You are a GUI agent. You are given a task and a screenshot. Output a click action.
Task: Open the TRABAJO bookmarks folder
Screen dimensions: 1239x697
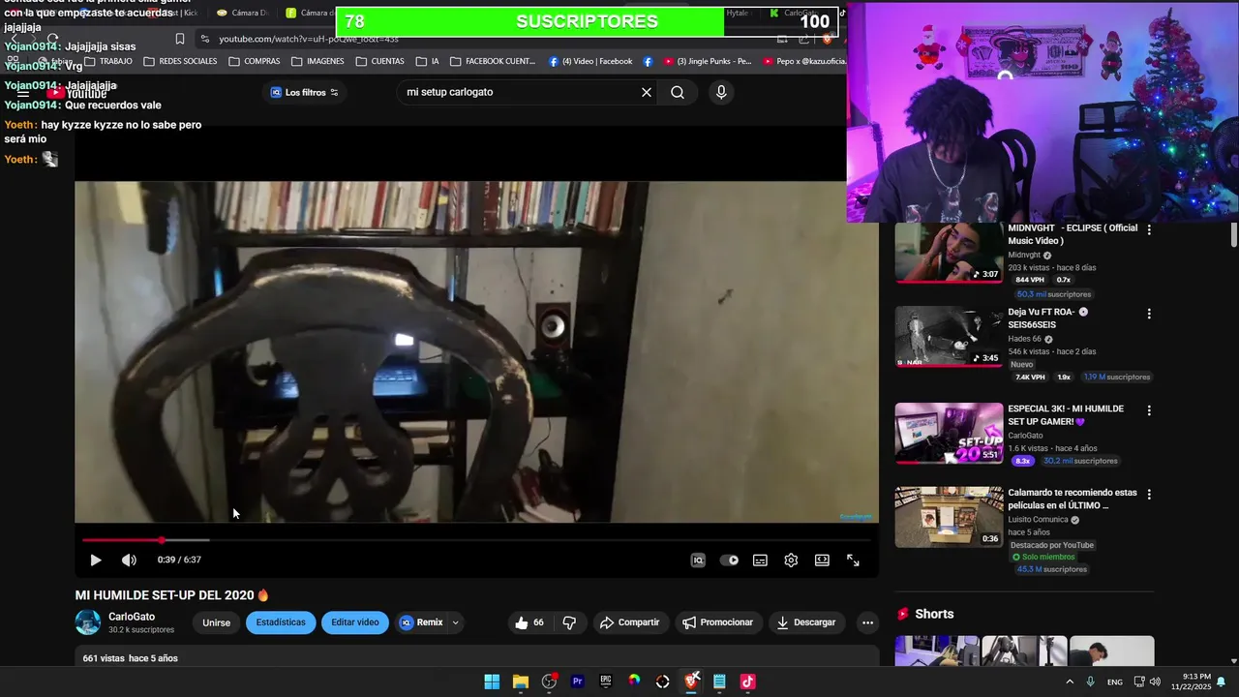(107, 61)
